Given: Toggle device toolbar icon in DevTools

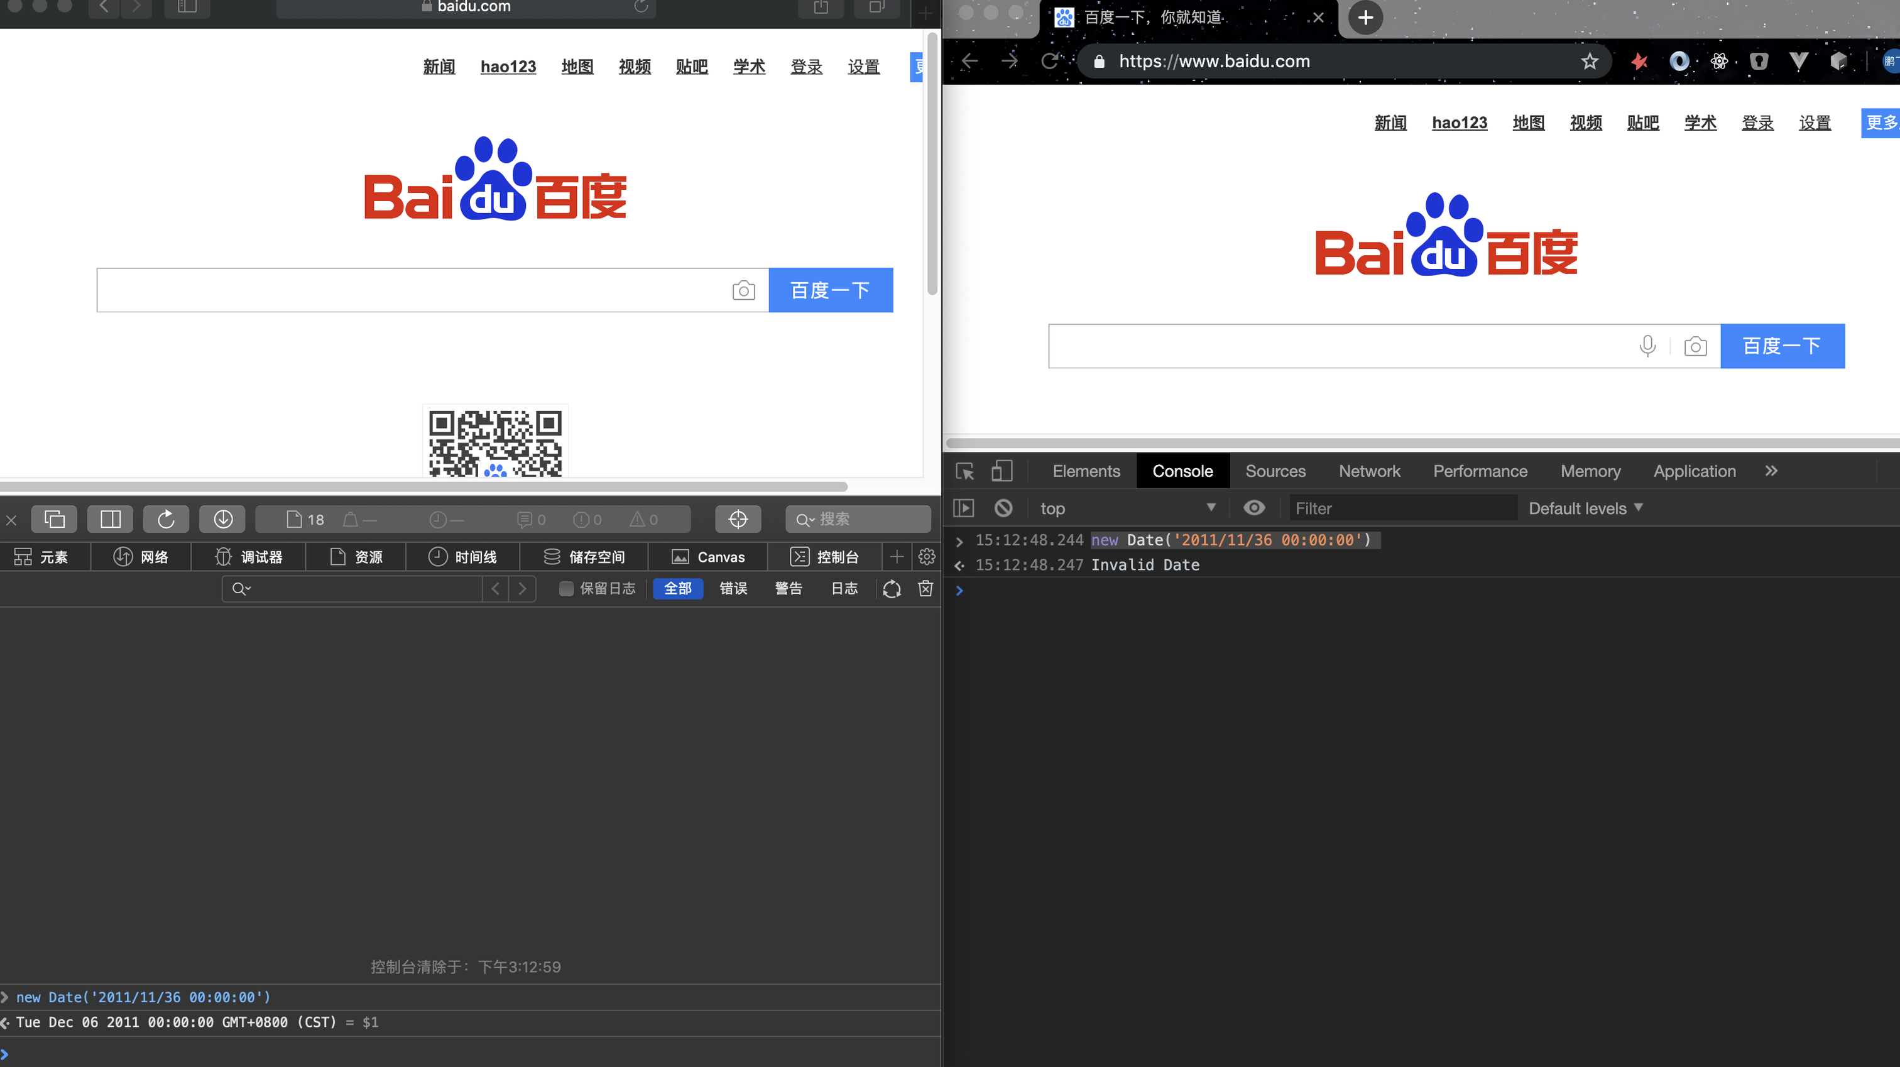Looking at the screenshot, I should click(1002, 471).
